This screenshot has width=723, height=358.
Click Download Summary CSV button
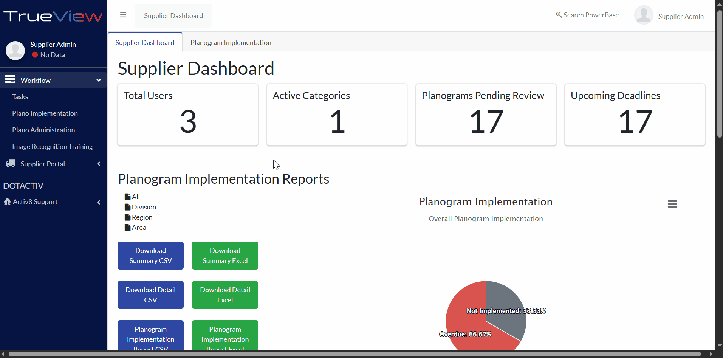click(x=150, y=256)
